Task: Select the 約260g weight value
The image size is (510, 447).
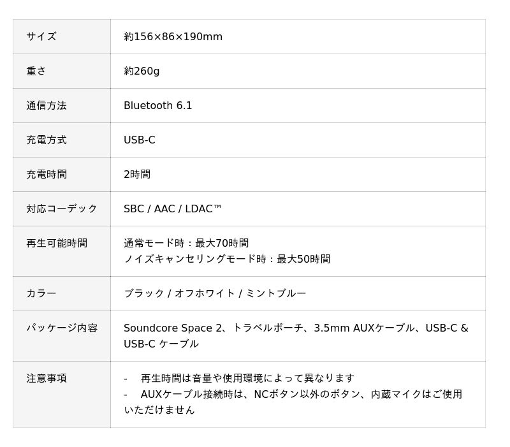Action: click(x=142, y=71)
